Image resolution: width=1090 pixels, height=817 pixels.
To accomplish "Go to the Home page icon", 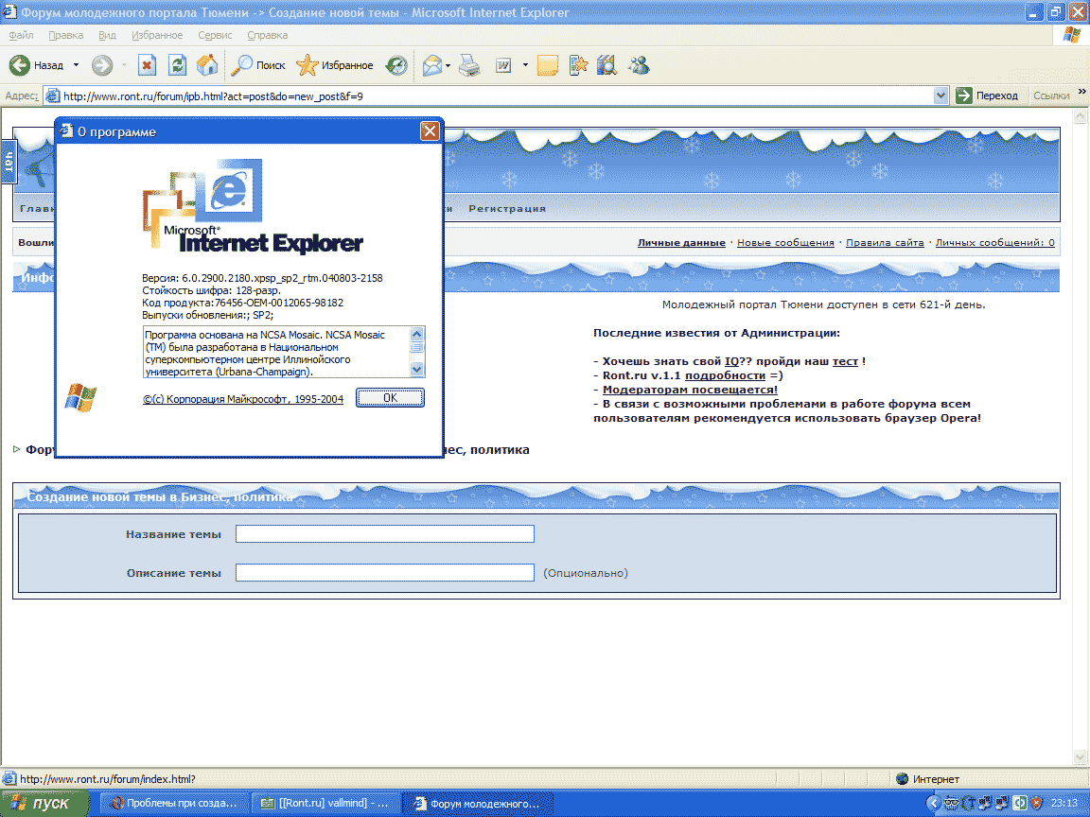I will click(x=206, y=65).
